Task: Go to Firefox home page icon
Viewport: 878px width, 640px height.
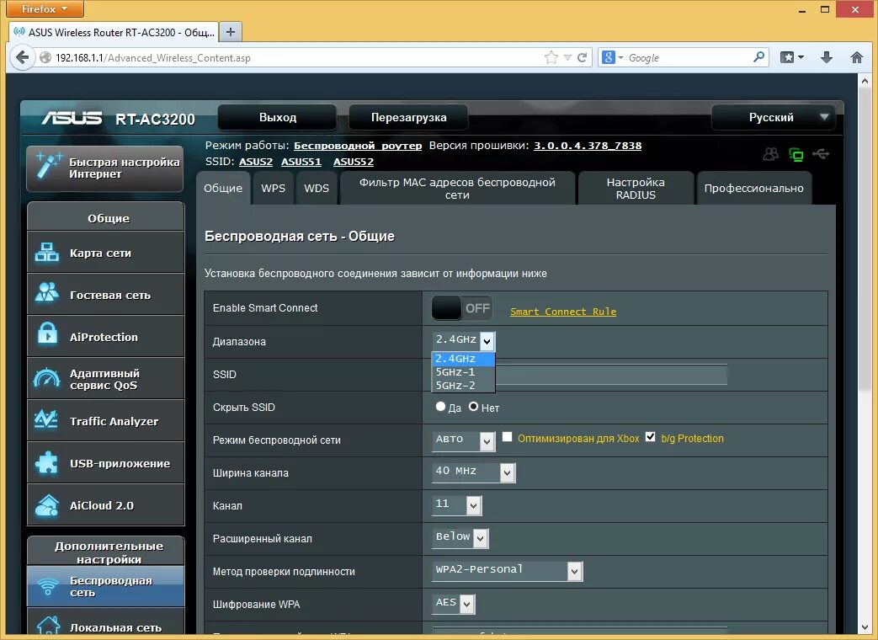Action: coord(856,57)
